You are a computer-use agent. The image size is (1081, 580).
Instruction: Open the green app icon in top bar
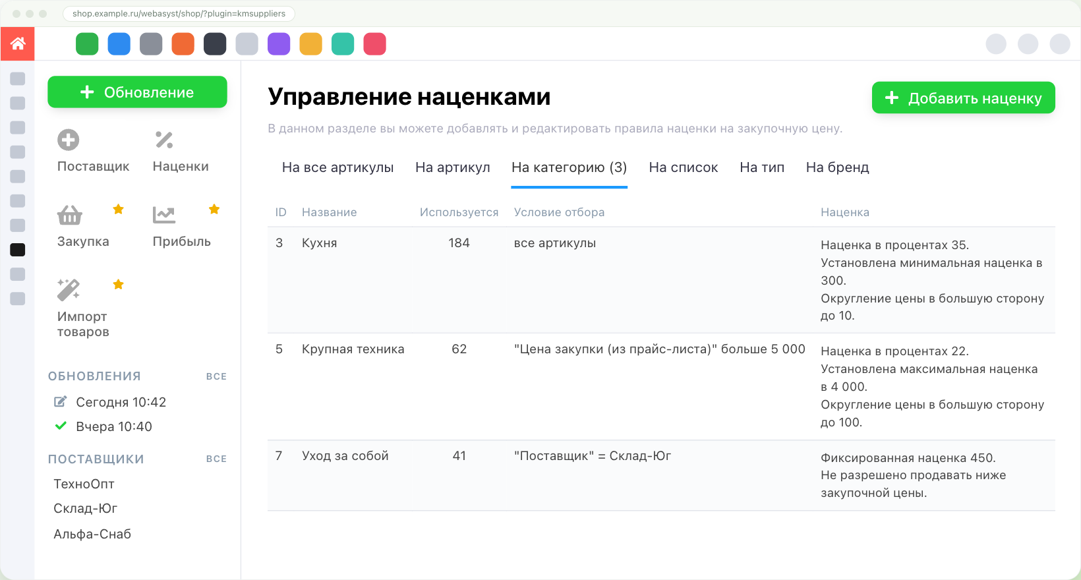87,44
